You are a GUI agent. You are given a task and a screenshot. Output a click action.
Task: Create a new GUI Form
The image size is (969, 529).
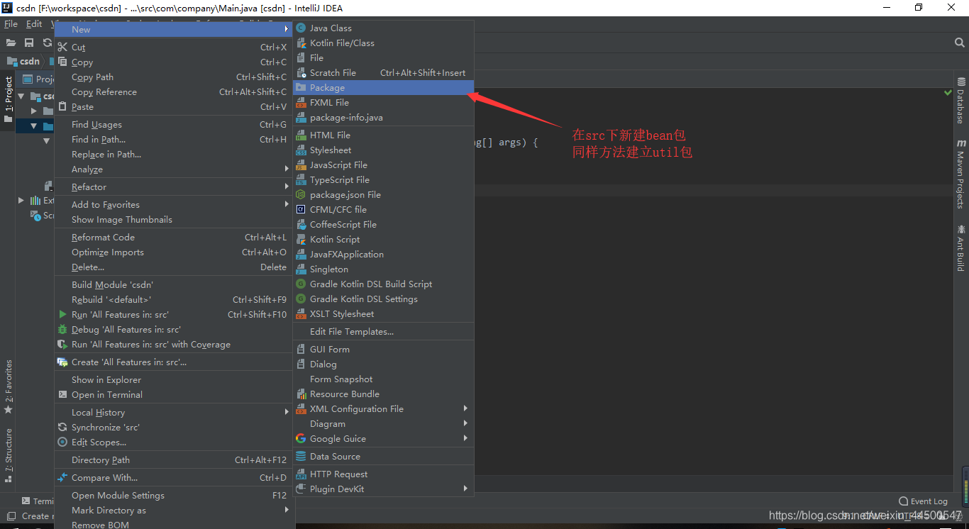tap(384, 349)
